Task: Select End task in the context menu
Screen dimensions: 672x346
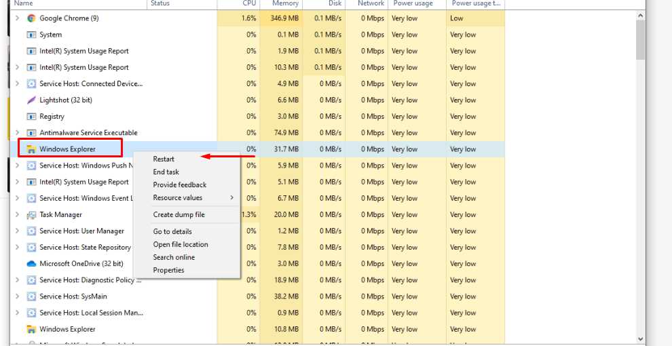Action: click(x=166, y=172)
